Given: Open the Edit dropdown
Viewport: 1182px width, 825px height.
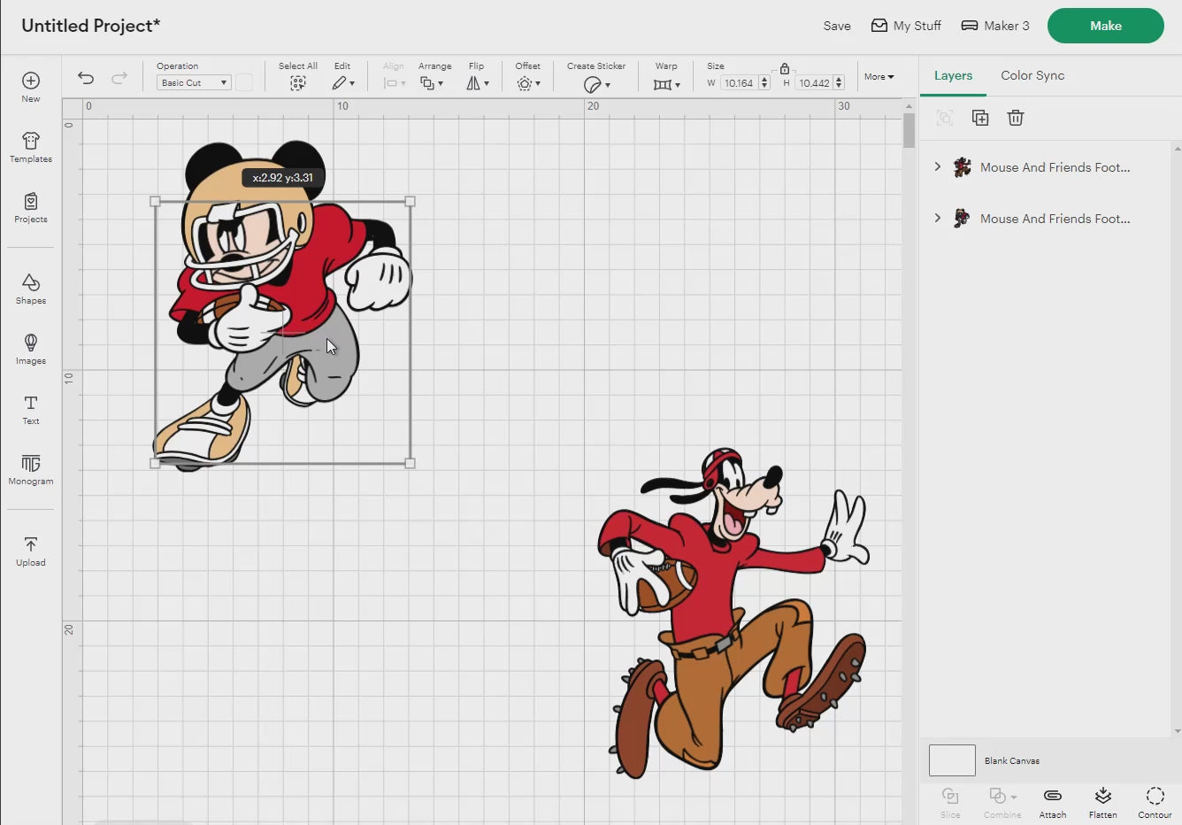Looking at the screenshot, I should click(343, 83).
